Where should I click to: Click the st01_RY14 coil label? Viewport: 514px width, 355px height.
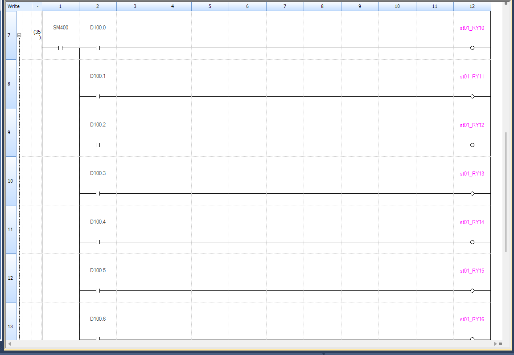472,222
